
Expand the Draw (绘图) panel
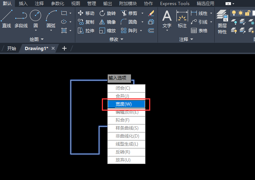click(37, 39)
